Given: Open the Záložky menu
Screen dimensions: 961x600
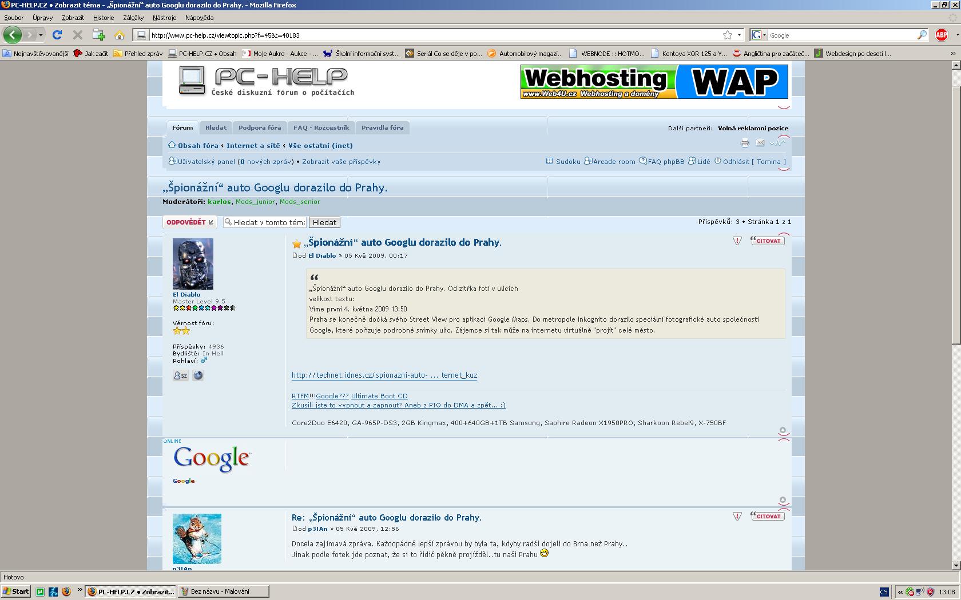Looking at the screenshot, I should pyautogui.click(x=133, y=18).
